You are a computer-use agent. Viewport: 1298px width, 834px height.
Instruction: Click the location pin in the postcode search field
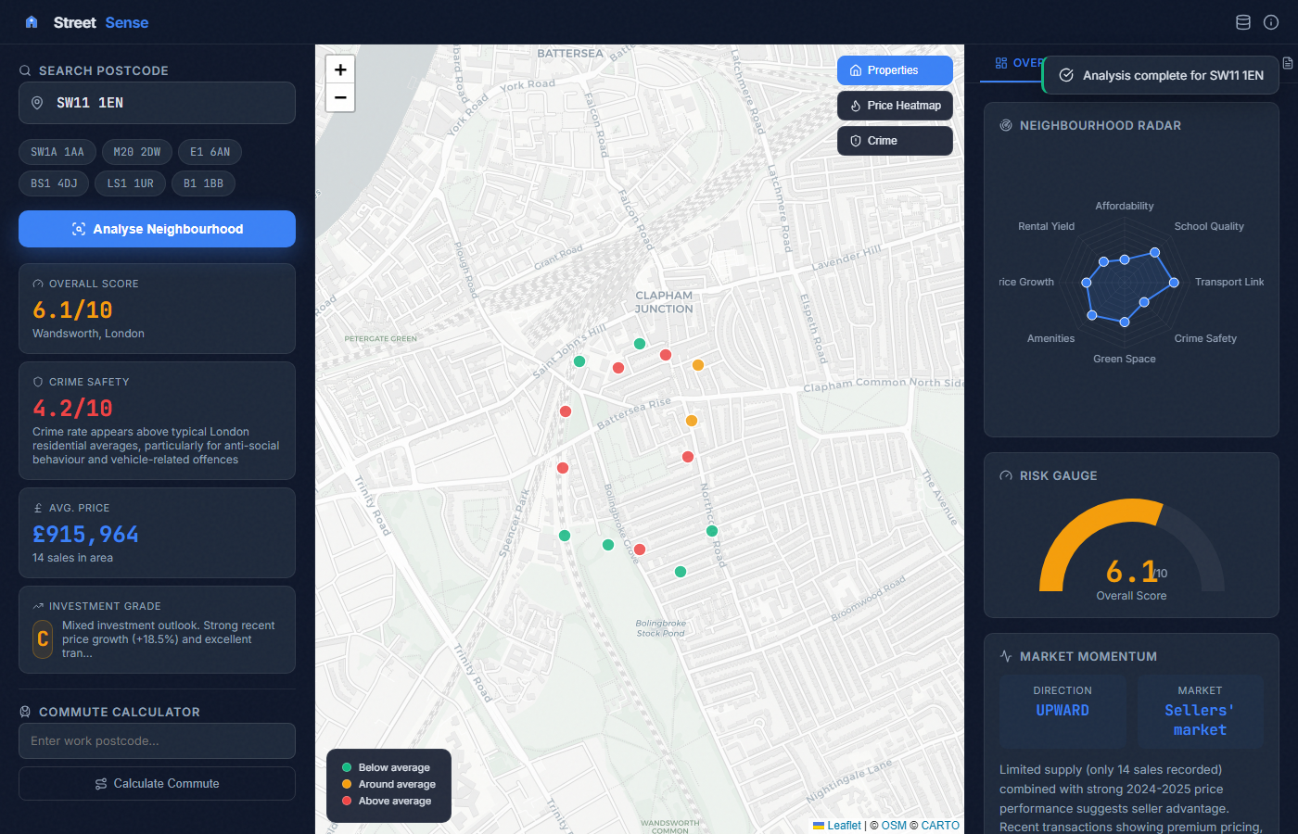pos(37,103)
